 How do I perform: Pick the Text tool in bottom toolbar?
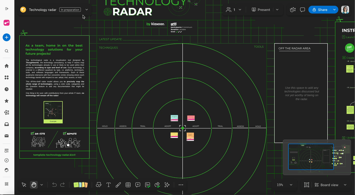[109, 185]
